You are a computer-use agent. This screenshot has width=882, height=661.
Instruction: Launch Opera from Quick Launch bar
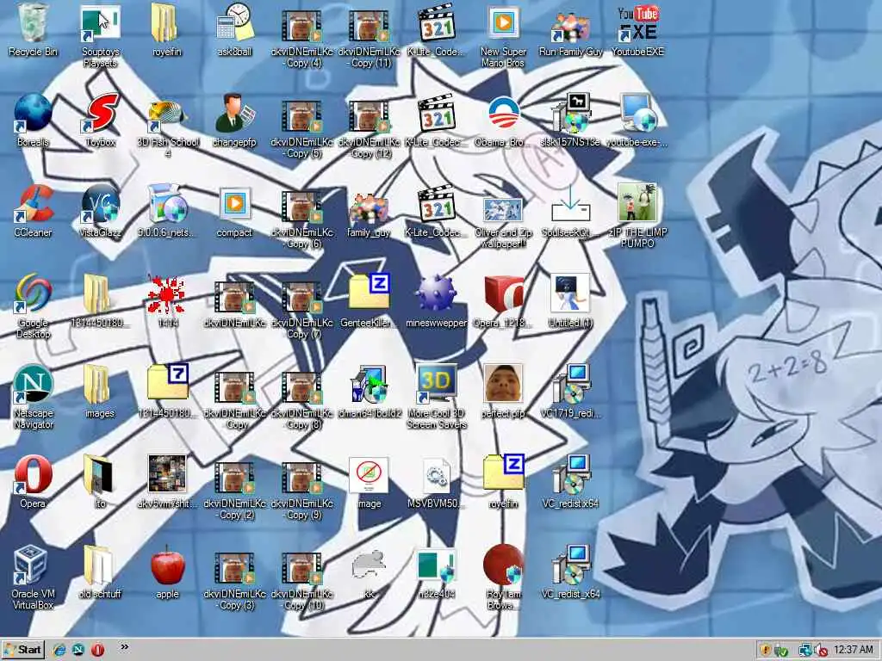point(97,650)
